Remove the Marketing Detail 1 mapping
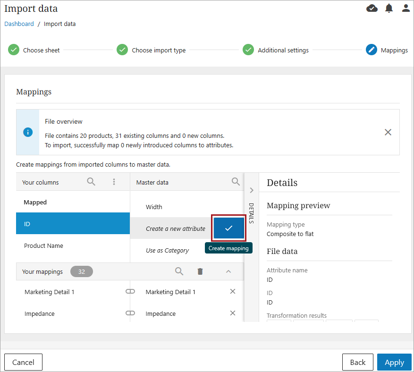 click(233, 292)
